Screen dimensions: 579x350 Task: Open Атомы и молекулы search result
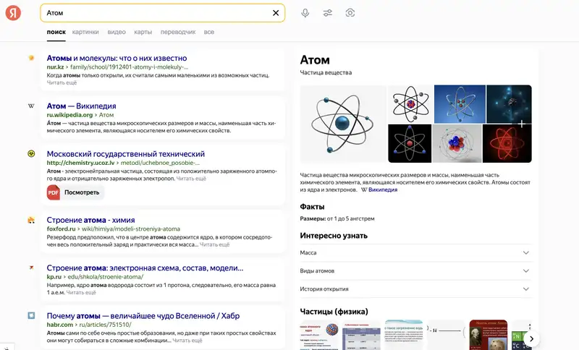(x=117, y=58)
